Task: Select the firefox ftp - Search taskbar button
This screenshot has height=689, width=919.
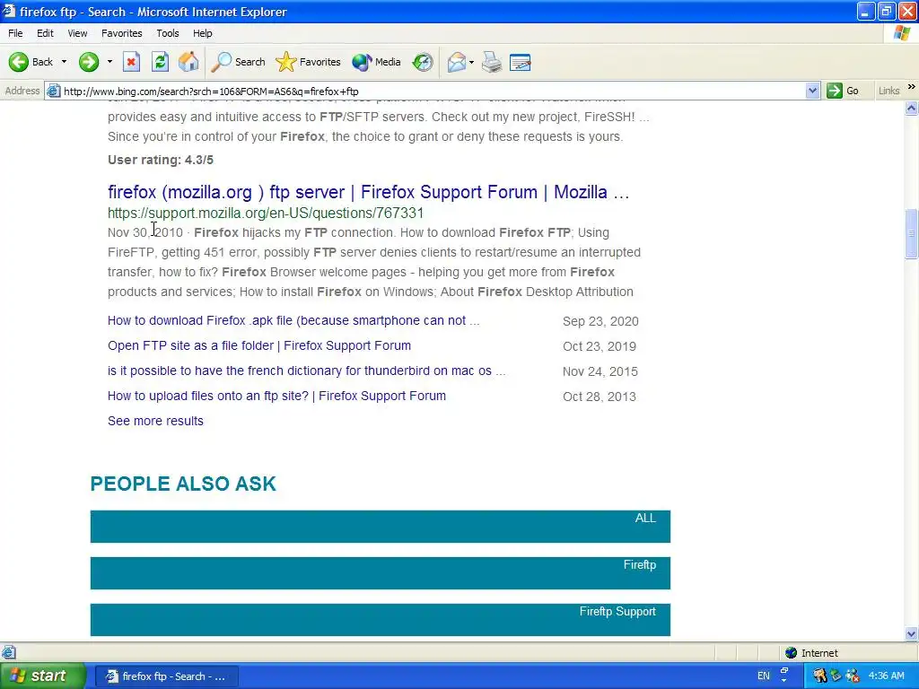Action: point(166,676)
